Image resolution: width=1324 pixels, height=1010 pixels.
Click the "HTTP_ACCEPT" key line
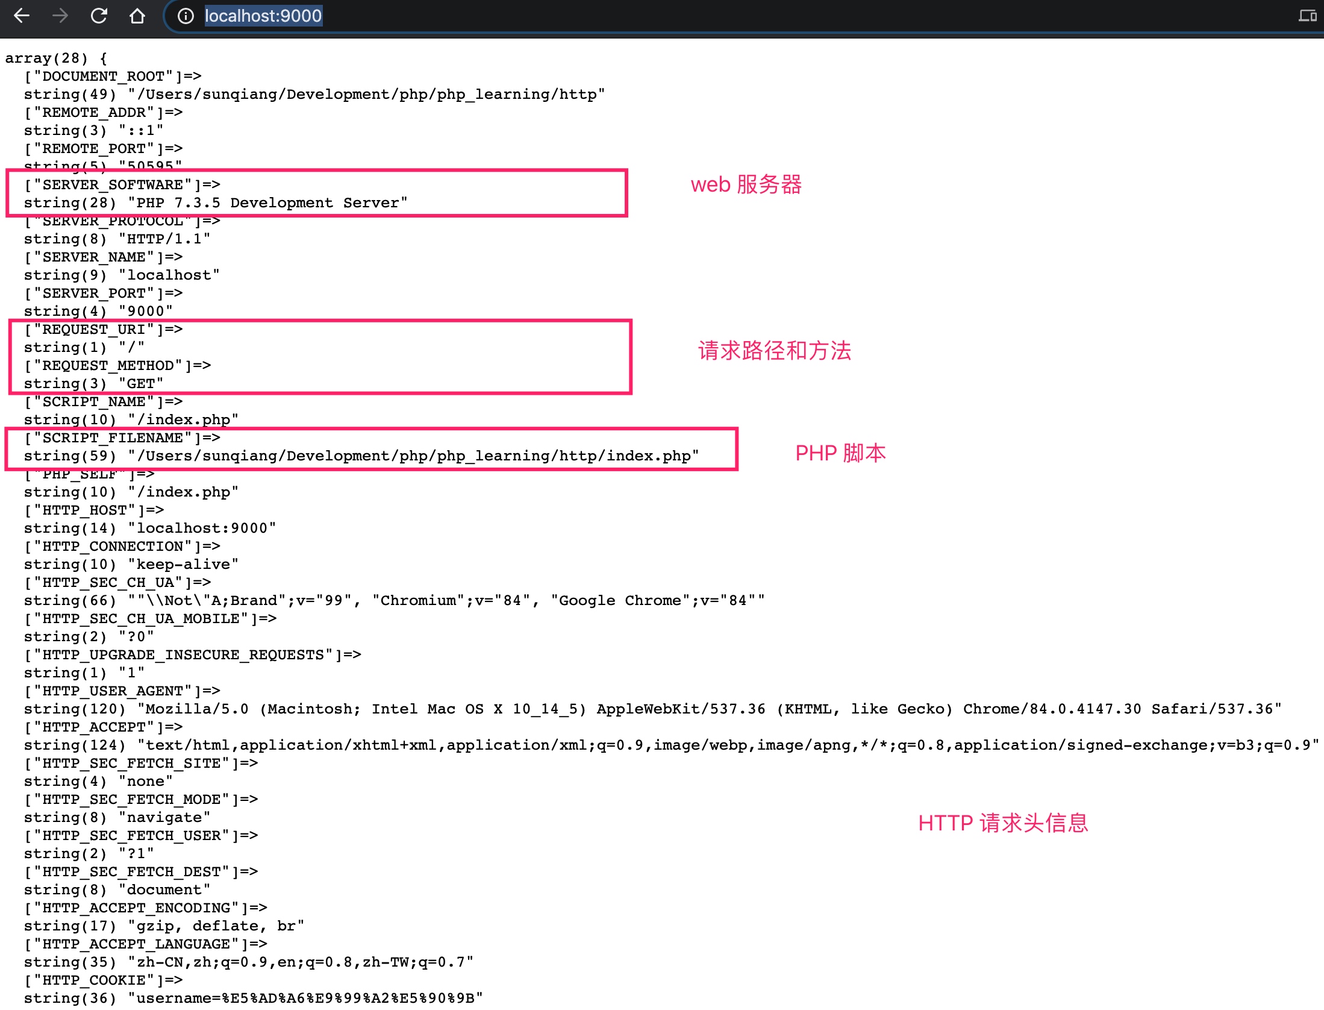click(x=103, y=727)
